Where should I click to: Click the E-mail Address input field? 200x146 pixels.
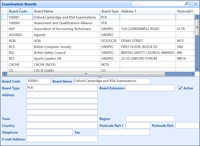62,139
